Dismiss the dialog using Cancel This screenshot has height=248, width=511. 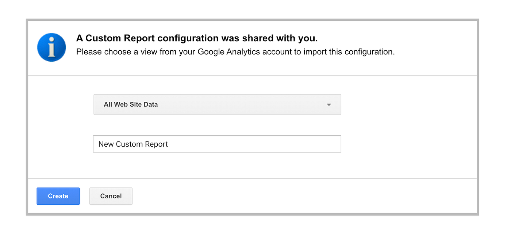tap(111, 196)
